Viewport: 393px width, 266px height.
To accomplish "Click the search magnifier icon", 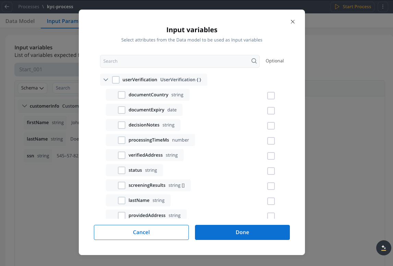I will pyautogui.click(x=254, y=61).
